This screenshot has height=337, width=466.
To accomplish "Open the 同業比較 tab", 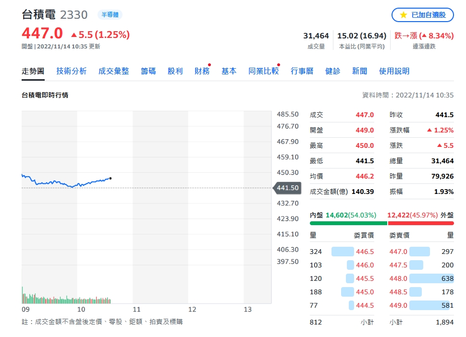I will 264,71.
